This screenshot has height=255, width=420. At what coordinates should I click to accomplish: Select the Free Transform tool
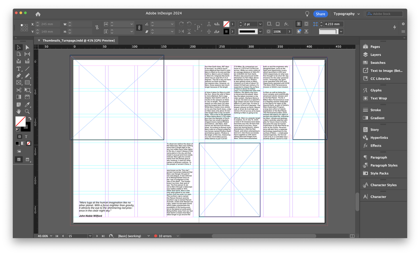tap(27, 90)
